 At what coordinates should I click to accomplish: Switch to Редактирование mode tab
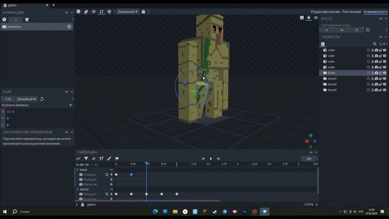(326, 12)
